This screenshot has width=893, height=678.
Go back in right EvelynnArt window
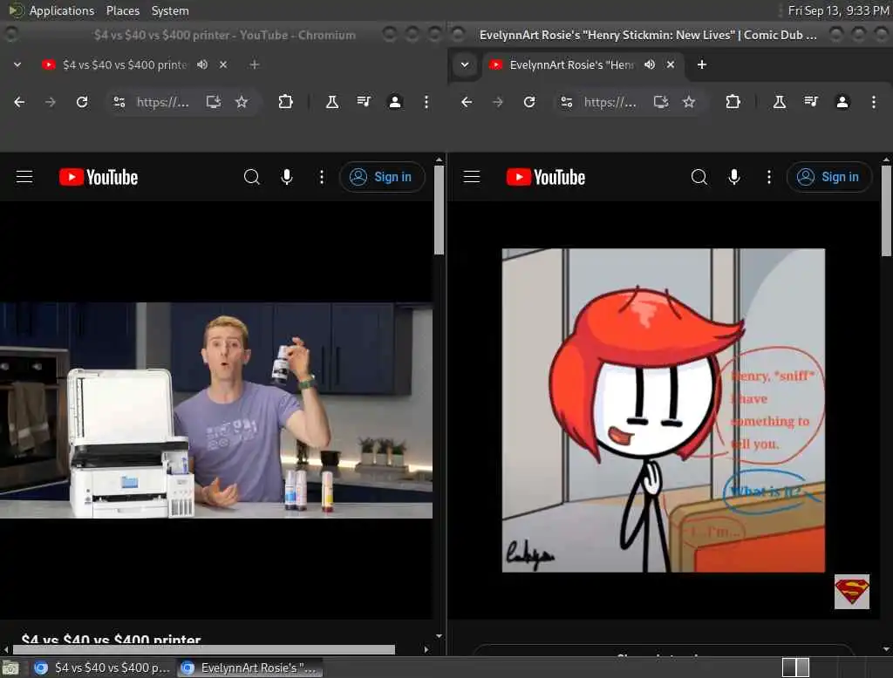[x=467, y=102]
